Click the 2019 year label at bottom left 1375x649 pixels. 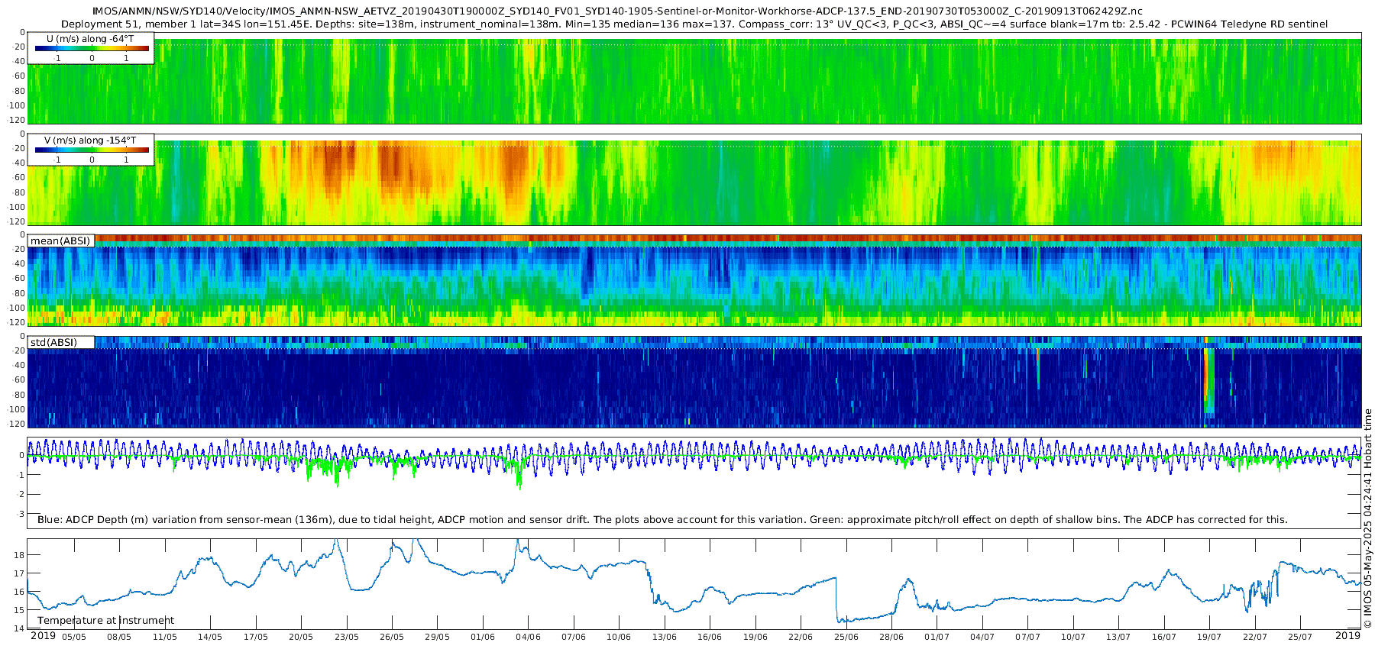click(43, 636)
